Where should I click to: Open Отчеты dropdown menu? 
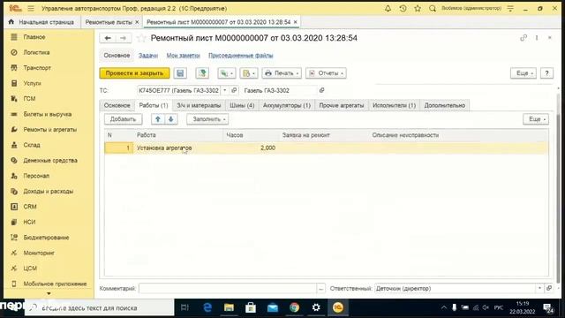click(326, 73)
